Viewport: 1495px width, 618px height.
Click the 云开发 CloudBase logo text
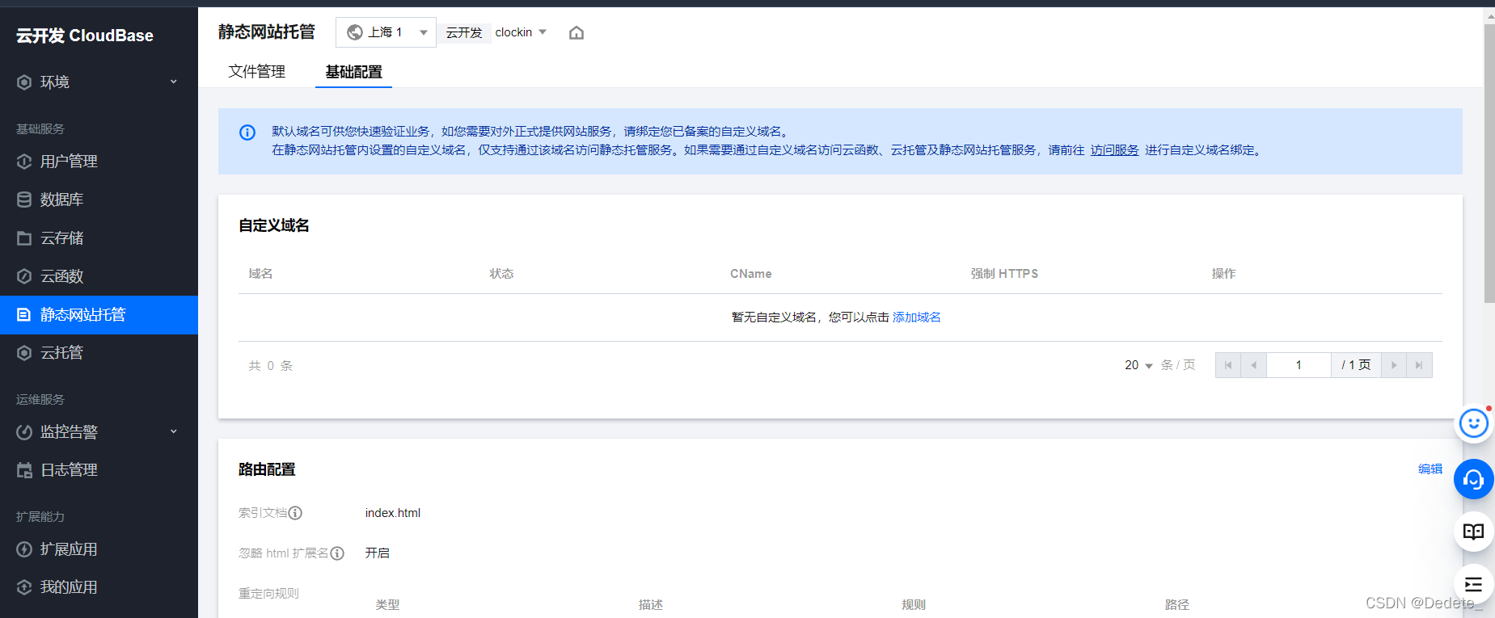85,36
